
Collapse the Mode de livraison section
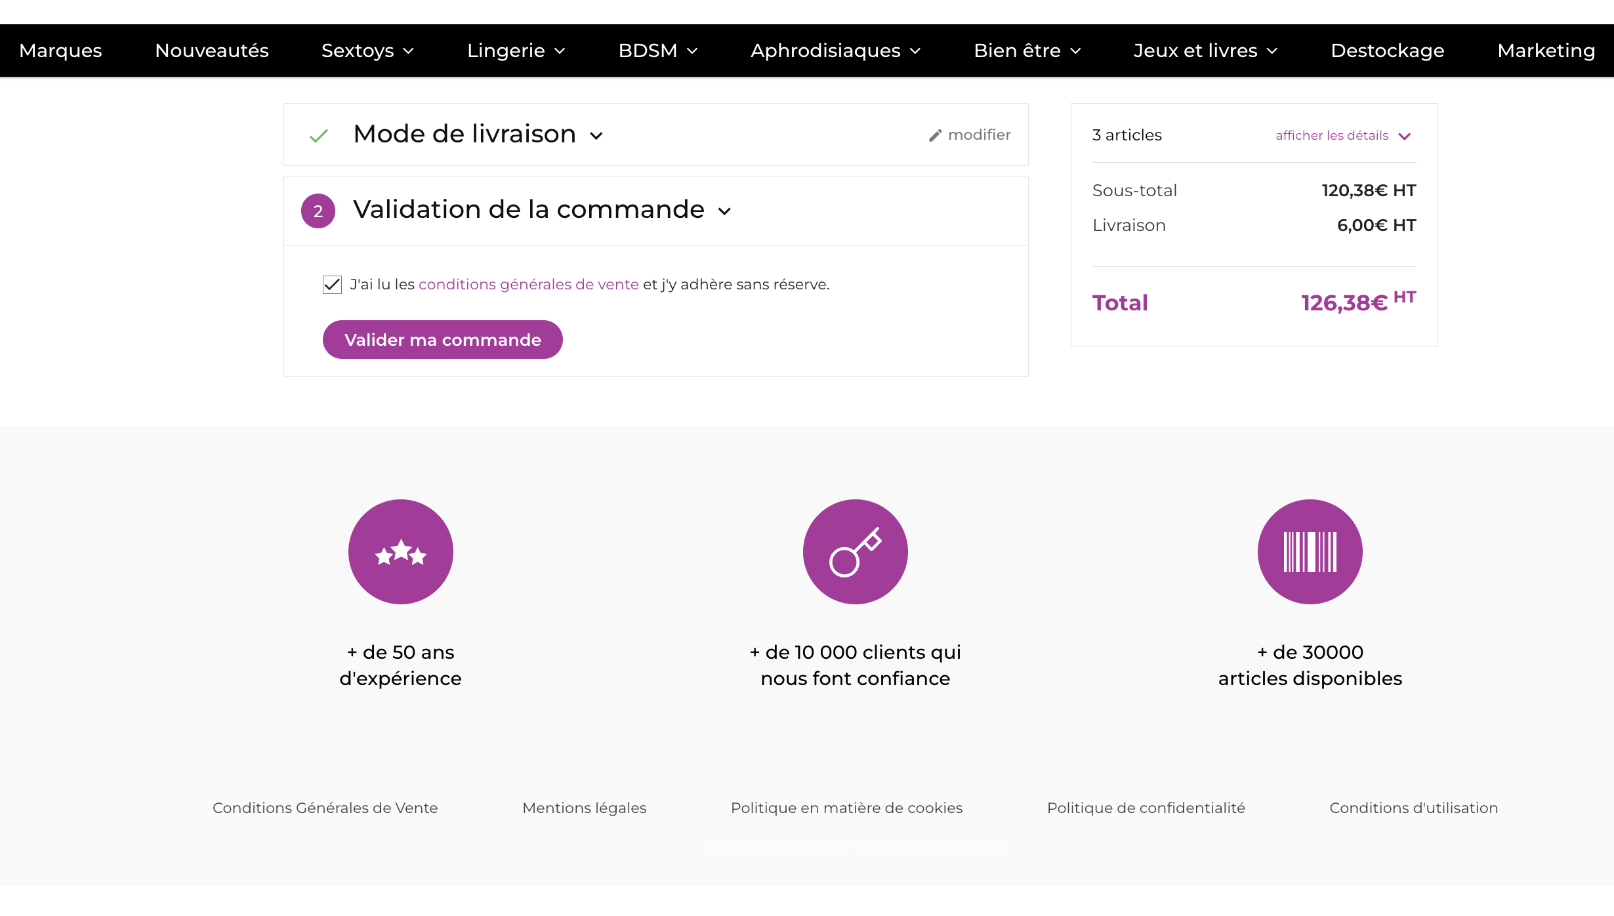(596, 136)
